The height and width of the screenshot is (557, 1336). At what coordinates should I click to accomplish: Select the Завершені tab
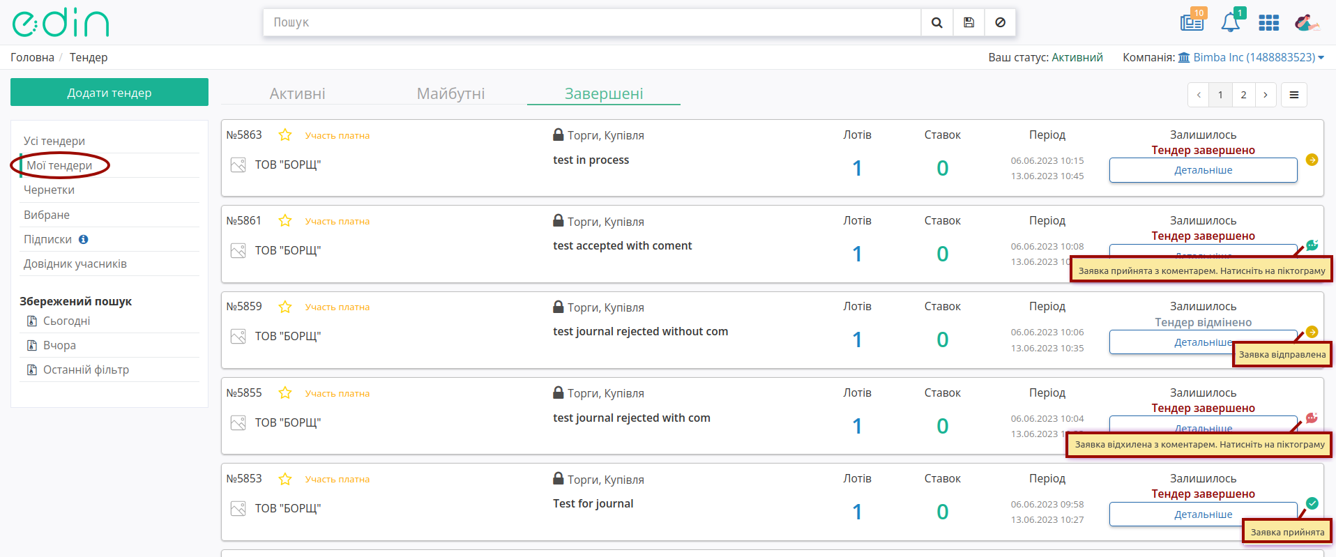point(604,93)
